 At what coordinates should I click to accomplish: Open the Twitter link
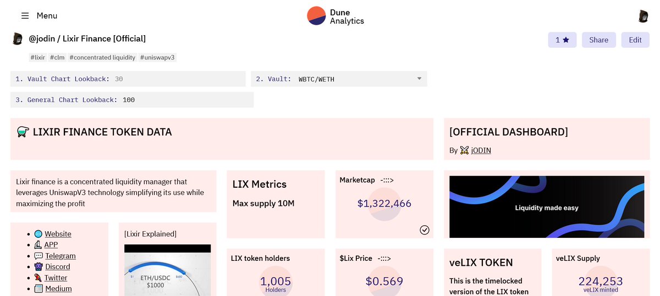click(x=56, y=278)
